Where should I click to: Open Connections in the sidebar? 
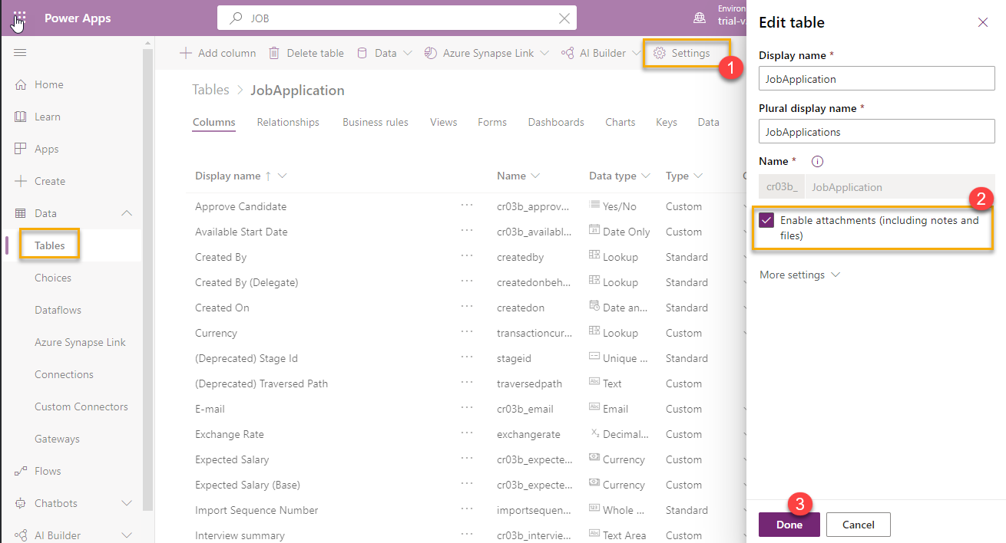click(x=64, y=374)
